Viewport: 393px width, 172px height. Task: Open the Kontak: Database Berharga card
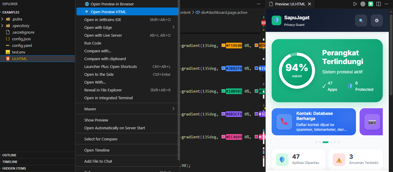click(314, 122)
